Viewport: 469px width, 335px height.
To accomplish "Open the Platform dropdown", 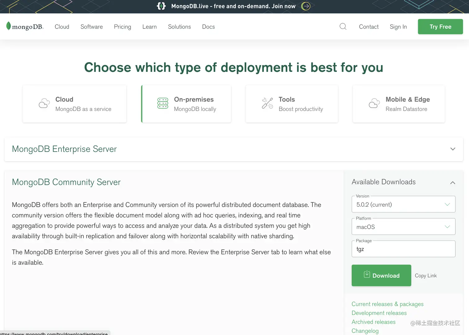I will coord(404,227).
